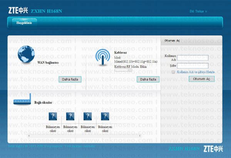This screenshot has width=231, height=158.
Task: Click Daha fazla under Kablosuz section
Action: point(148,79)
